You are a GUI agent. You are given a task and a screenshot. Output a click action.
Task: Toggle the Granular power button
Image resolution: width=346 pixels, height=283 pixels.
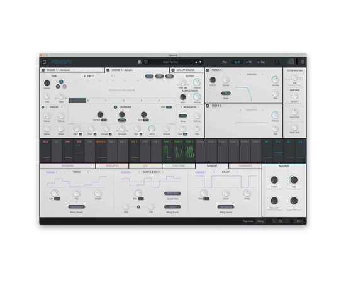pyautogui.click(x=115, y=107)
